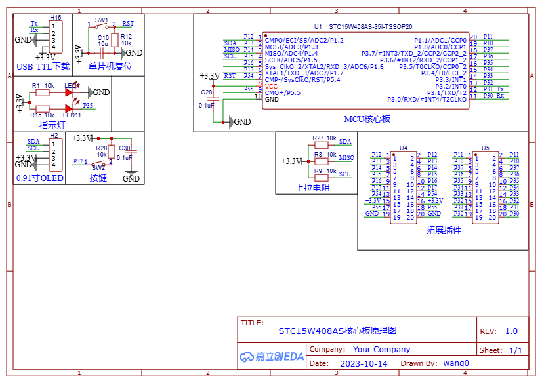
Task: Click the Your Company field
Action: click(382, 349)
